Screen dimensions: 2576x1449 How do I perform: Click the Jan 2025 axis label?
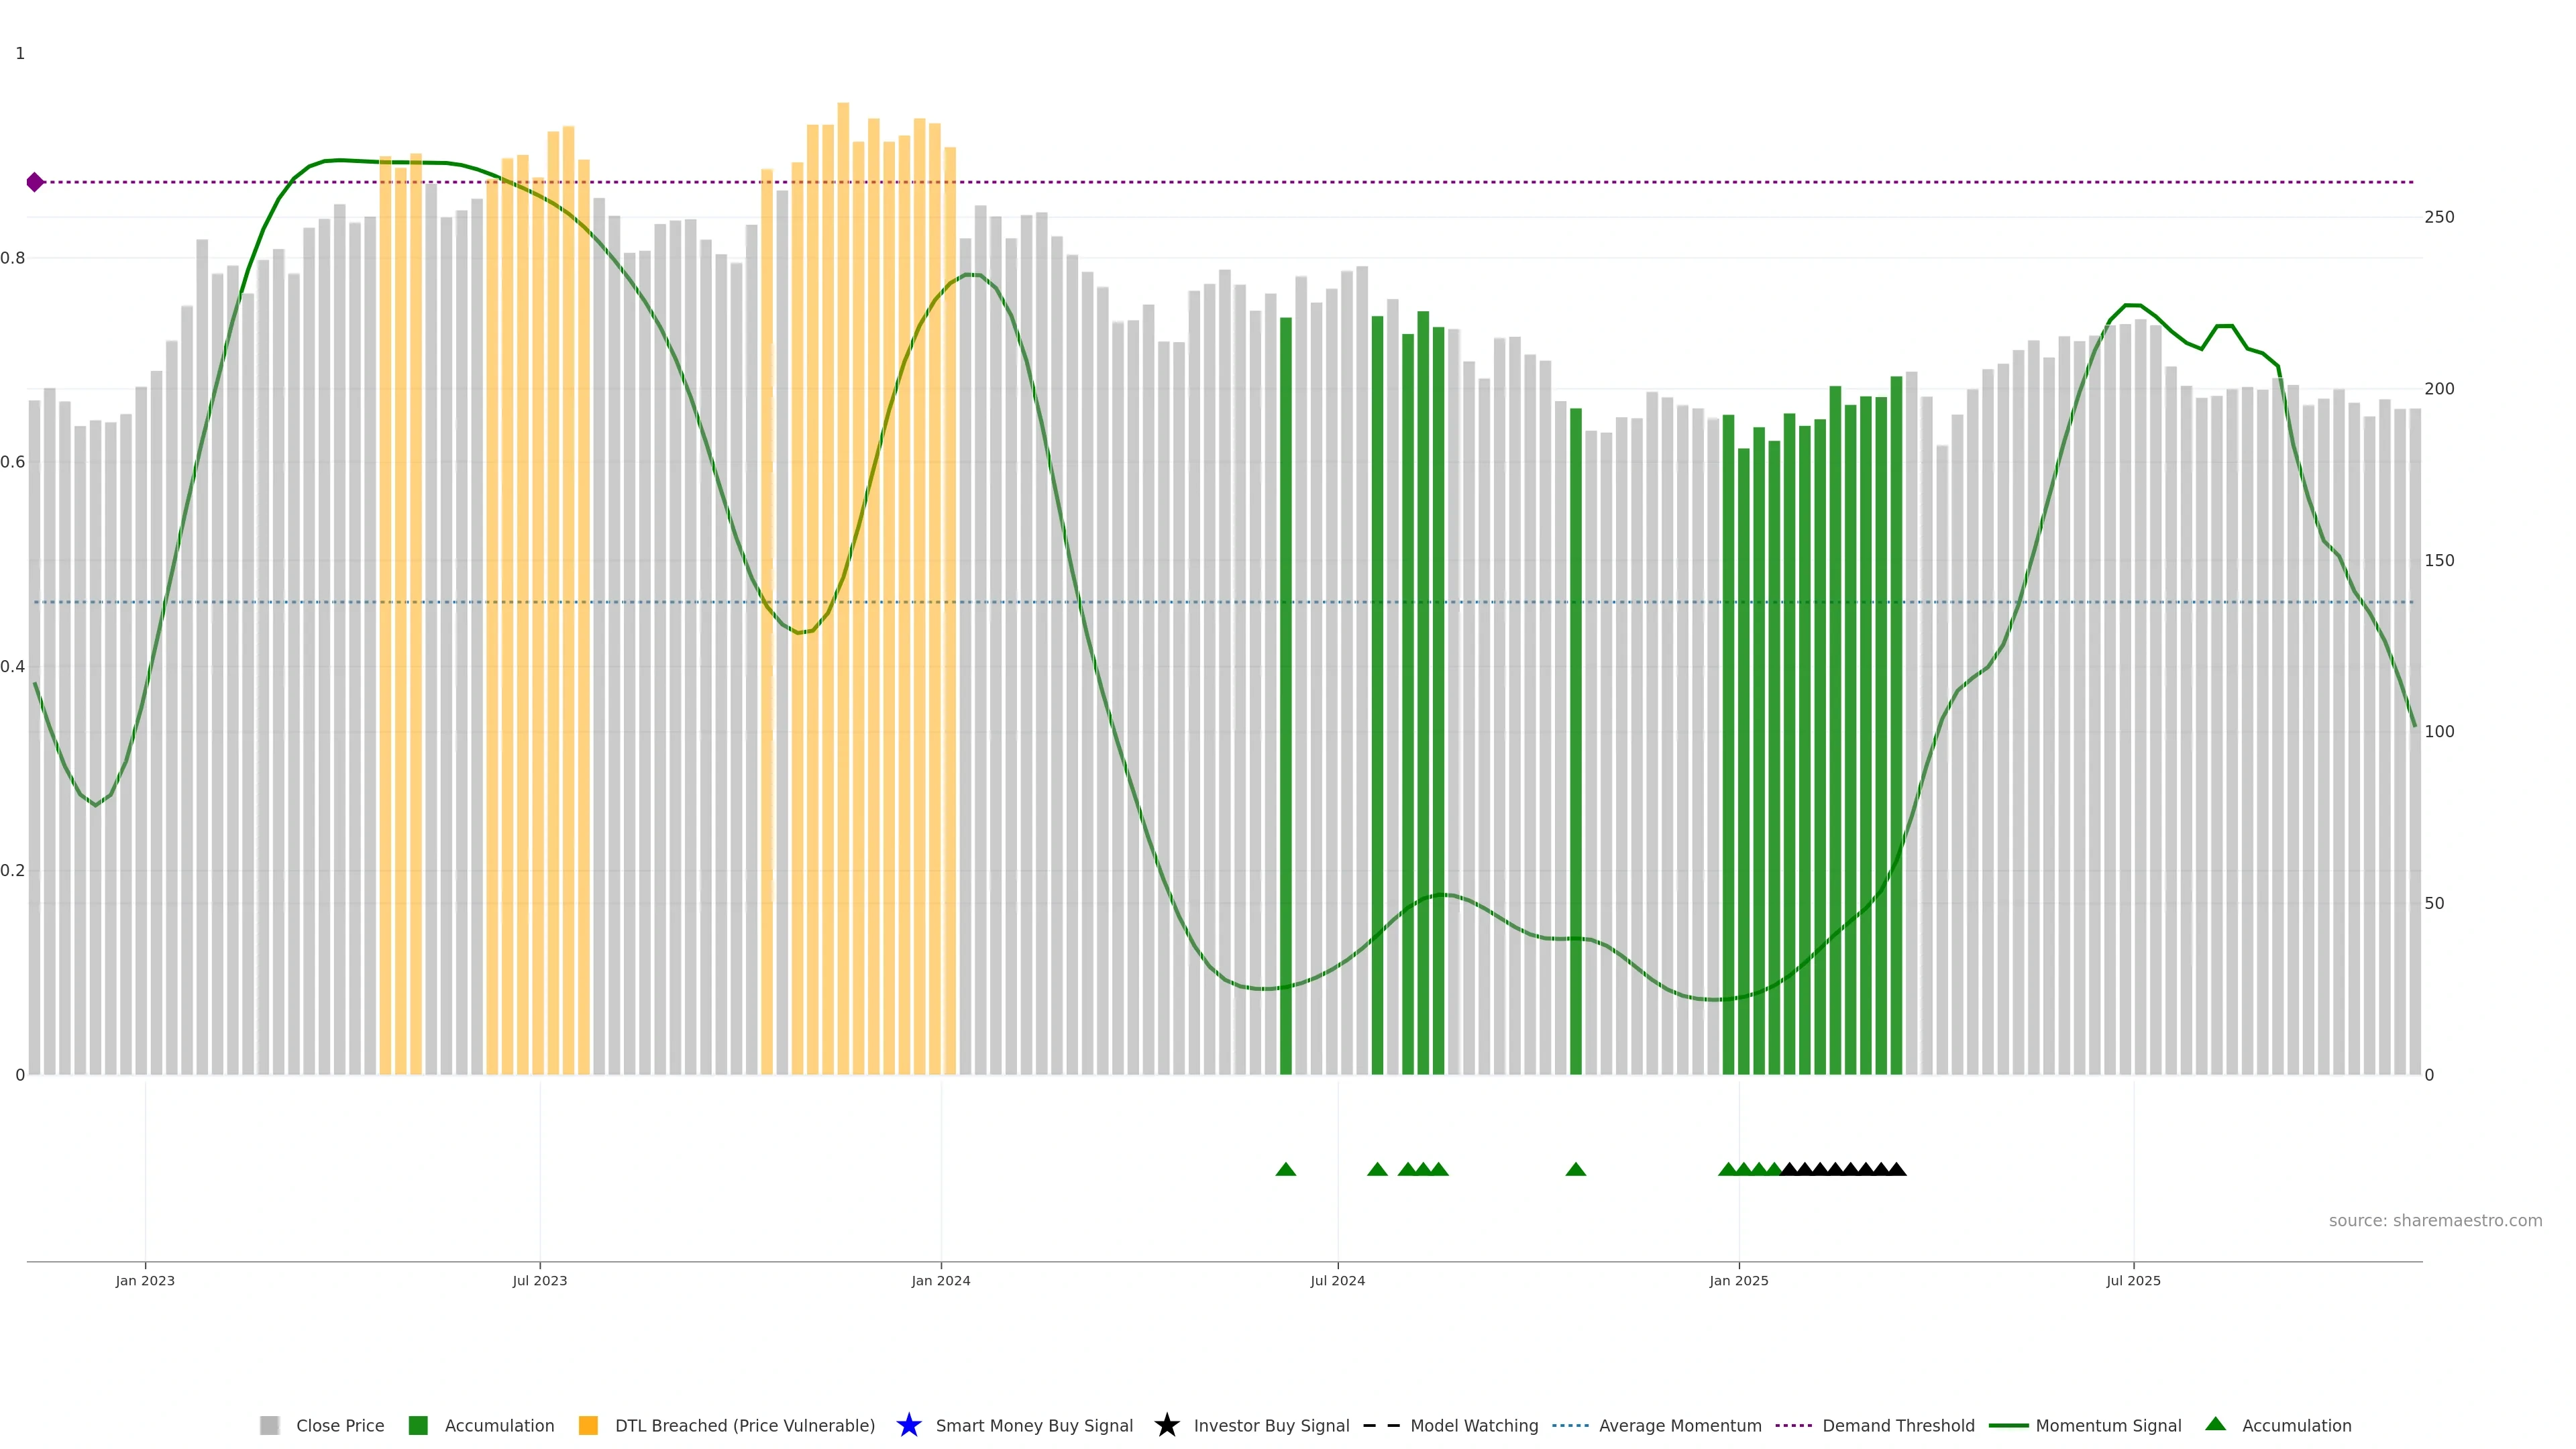1738,1280
